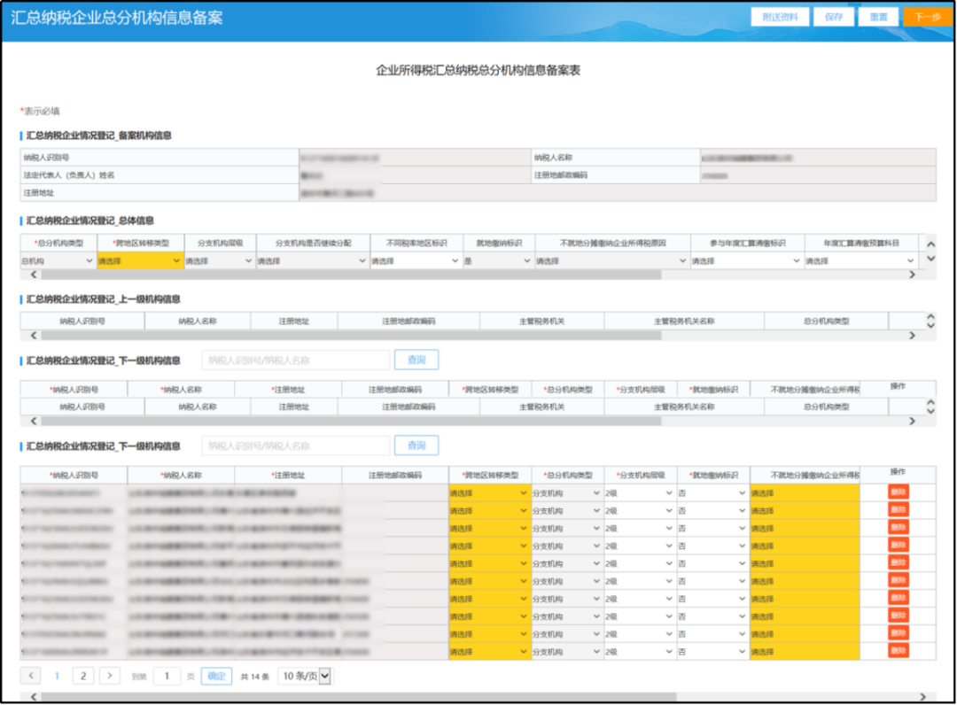The width and height of the screenshot is (957, 705).
Task: Save the form with 保存 button
Action: coord(834,17)
